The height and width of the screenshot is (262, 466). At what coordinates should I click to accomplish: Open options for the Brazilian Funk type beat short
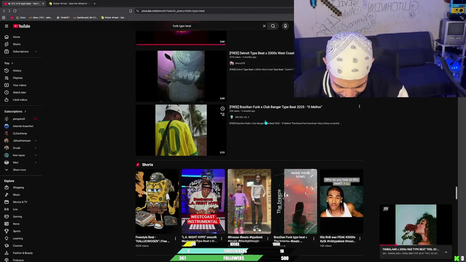coord(314,239)
